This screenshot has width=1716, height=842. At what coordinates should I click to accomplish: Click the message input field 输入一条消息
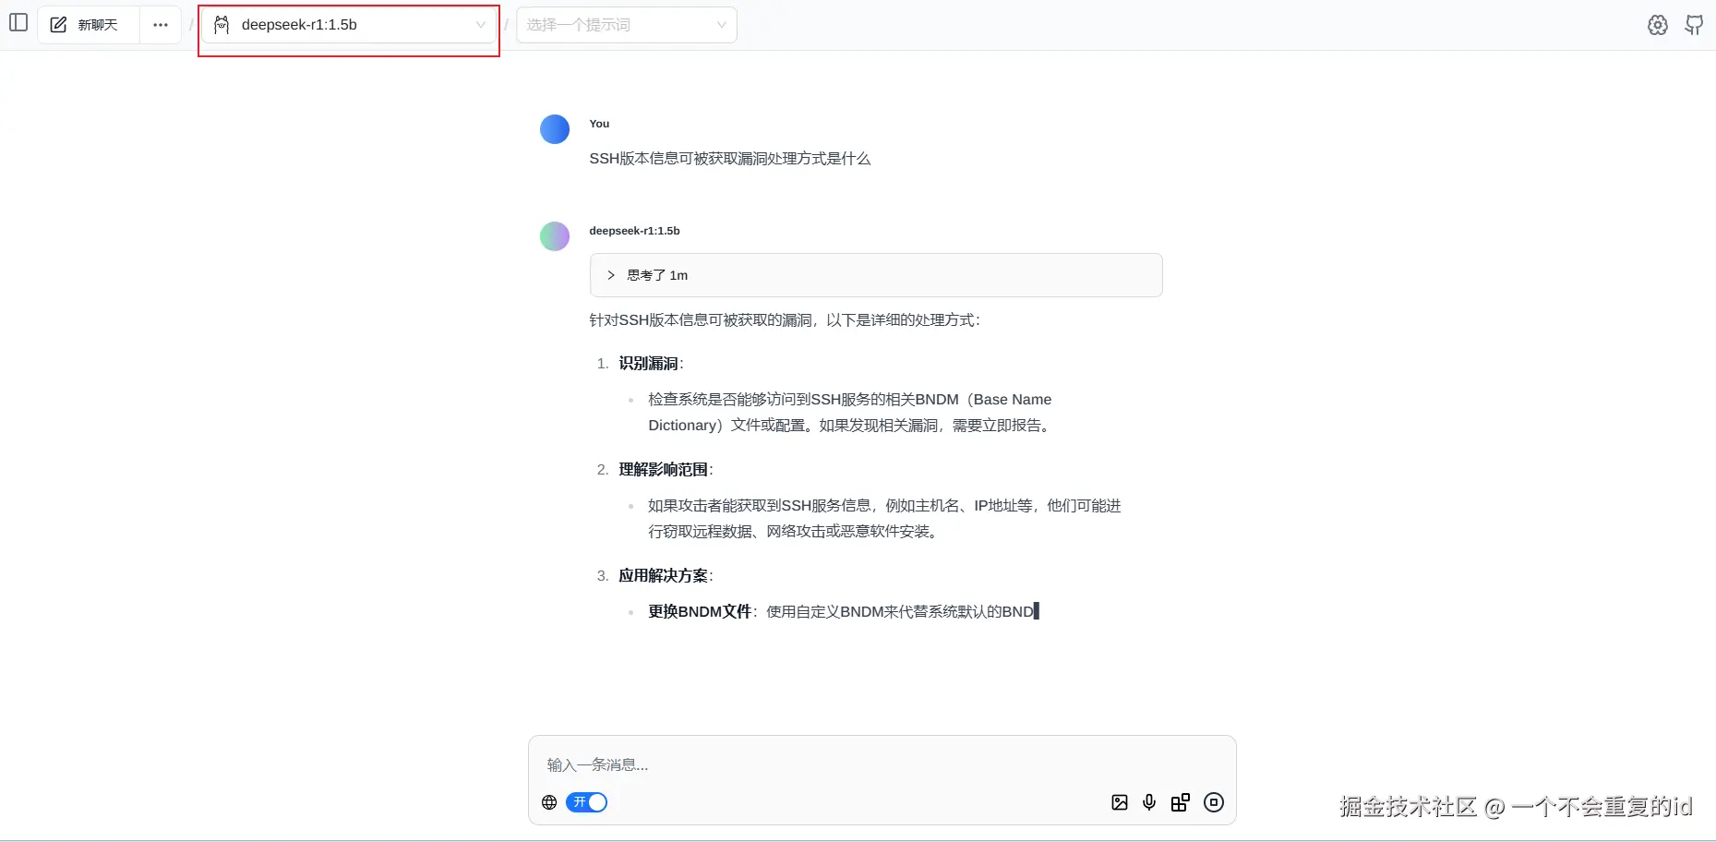(882, 764)
